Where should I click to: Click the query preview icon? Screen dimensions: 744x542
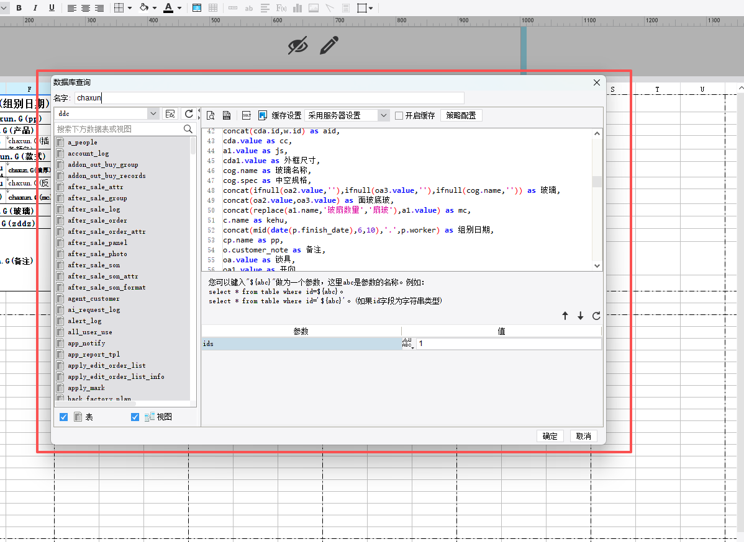pos(211,115)
